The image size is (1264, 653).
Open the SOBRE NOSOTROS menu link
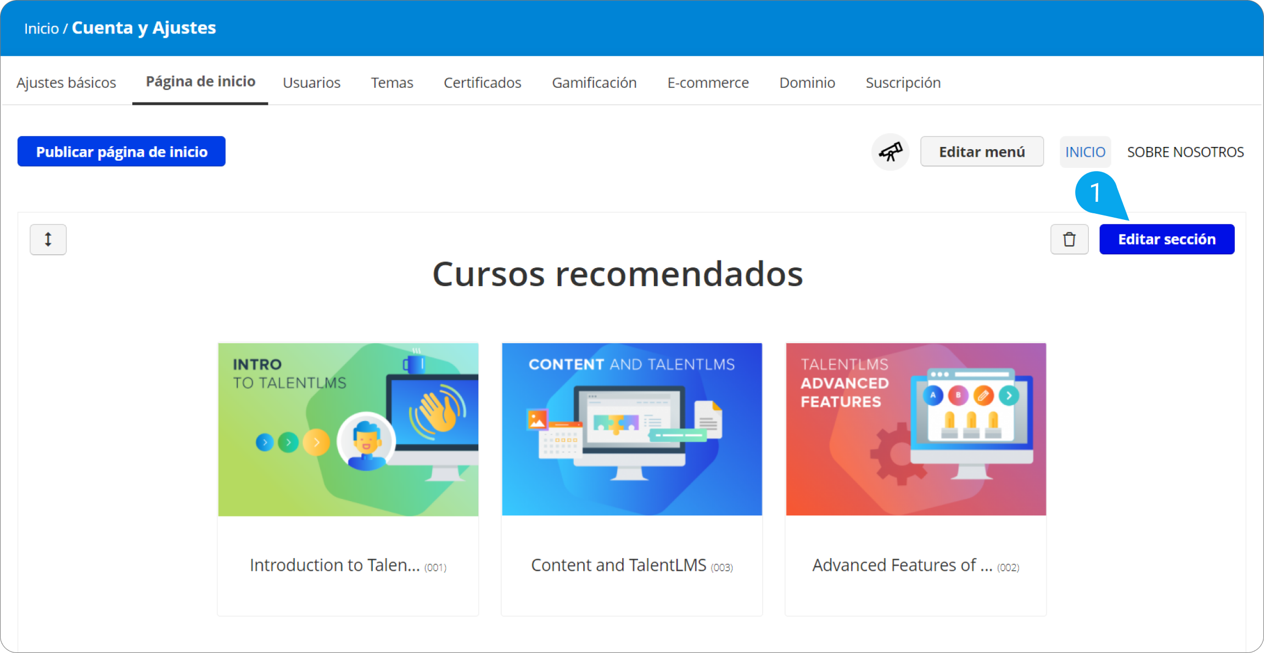(1185, 152)
